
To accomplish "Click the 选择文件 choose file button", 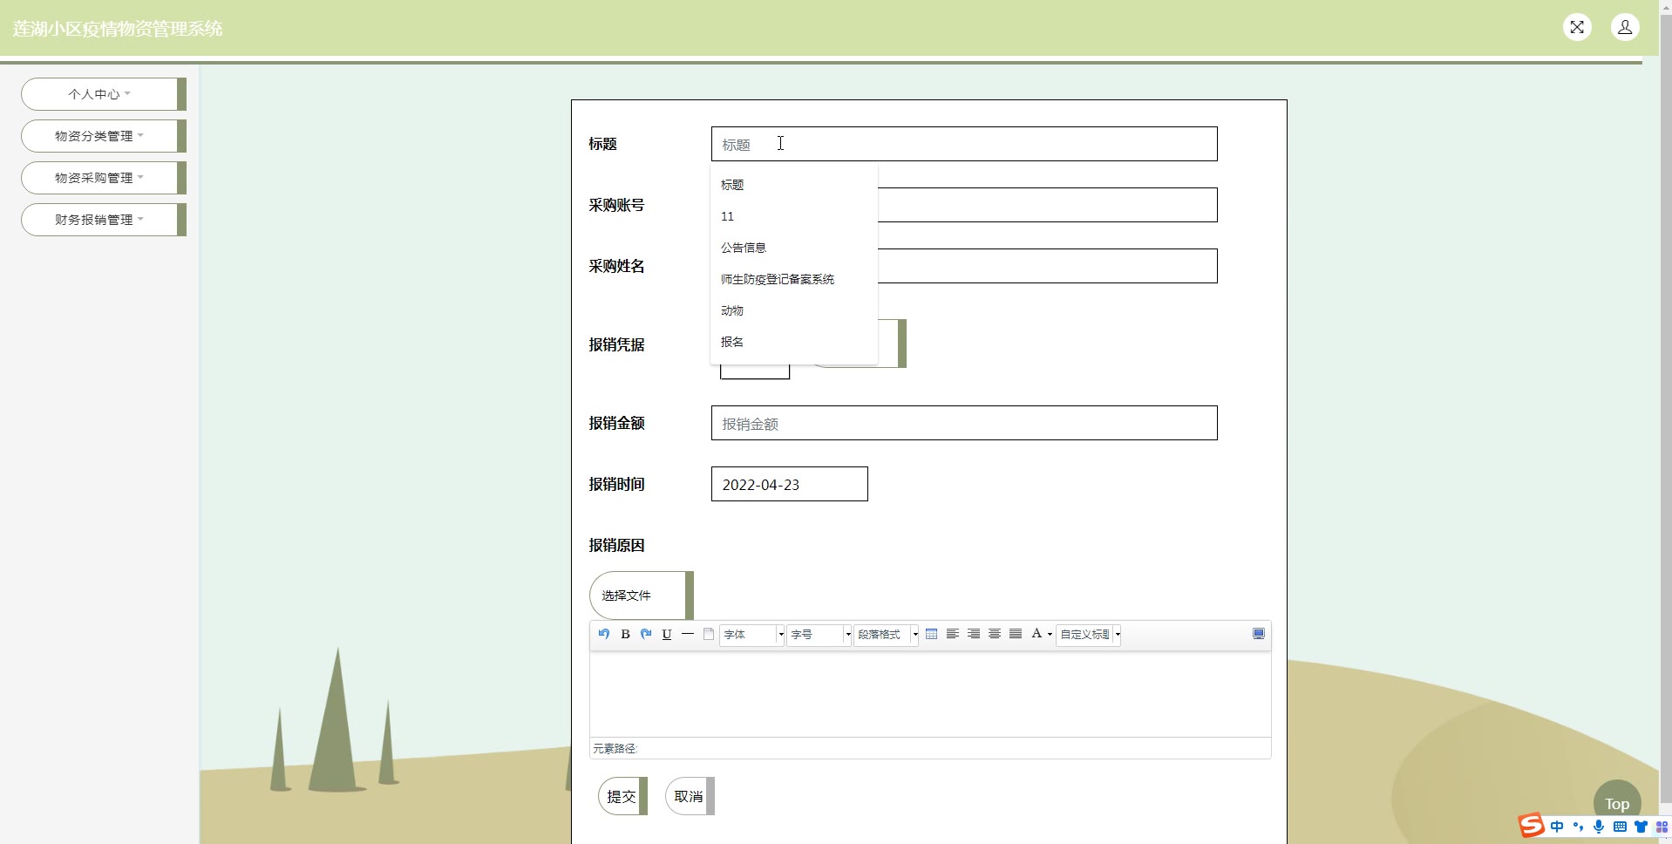I will pos(641,596).
